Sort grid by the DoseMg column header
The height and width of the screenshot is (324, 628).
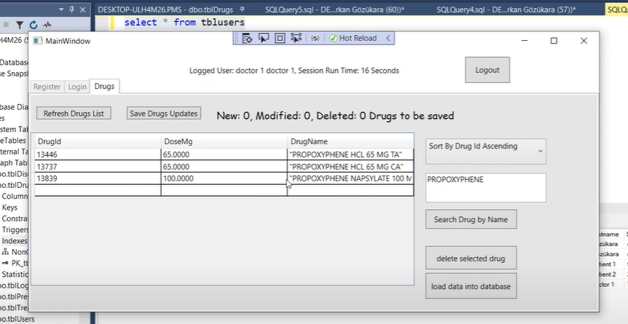[x=224, y=141]
